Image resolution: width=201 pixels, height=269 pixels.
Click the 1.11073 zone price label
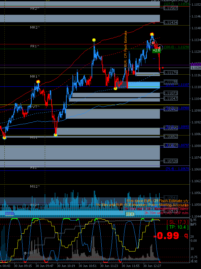pos(171,93)
